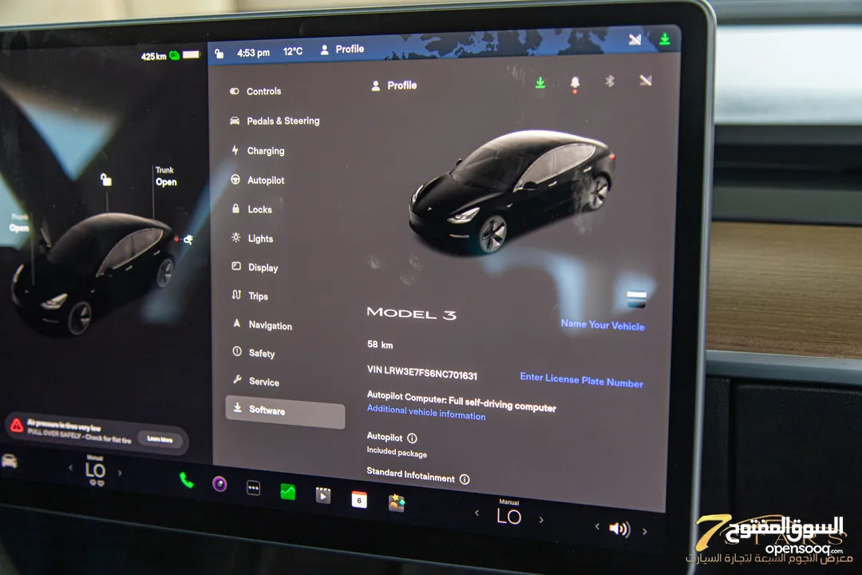The image size is (862, 575).
Task: Open Bluetooth settings icon
Action: tap(610, 81)
